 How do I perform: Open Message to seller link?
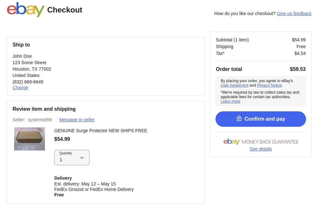77,120
